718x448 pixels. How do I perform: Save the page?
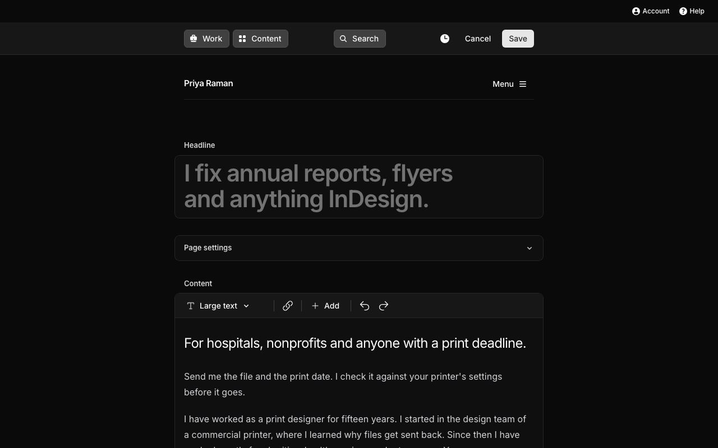[x=518, y=39]
